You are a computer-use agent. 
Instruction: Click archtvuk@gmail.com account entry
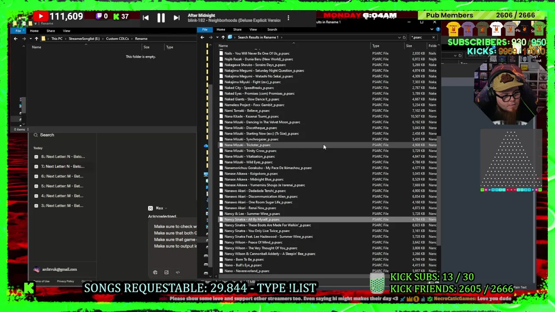(59, 270)
